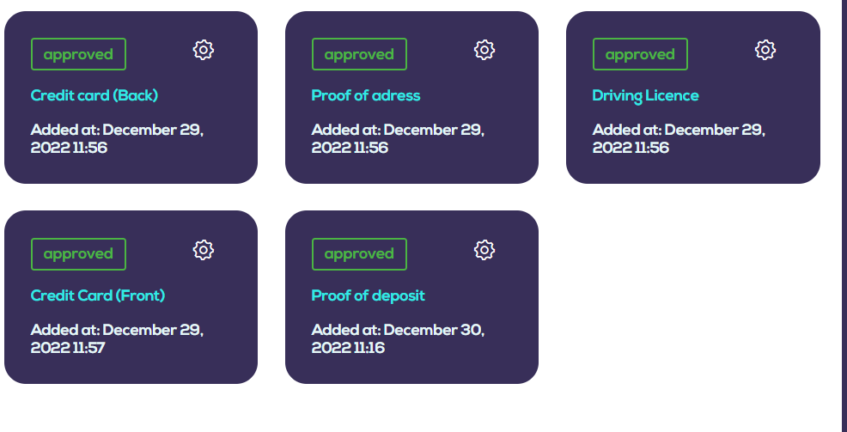This screenshot has width=847, height=432.
Task: Select approved status on Driving Licence card
Action: (x=640, y=54)
